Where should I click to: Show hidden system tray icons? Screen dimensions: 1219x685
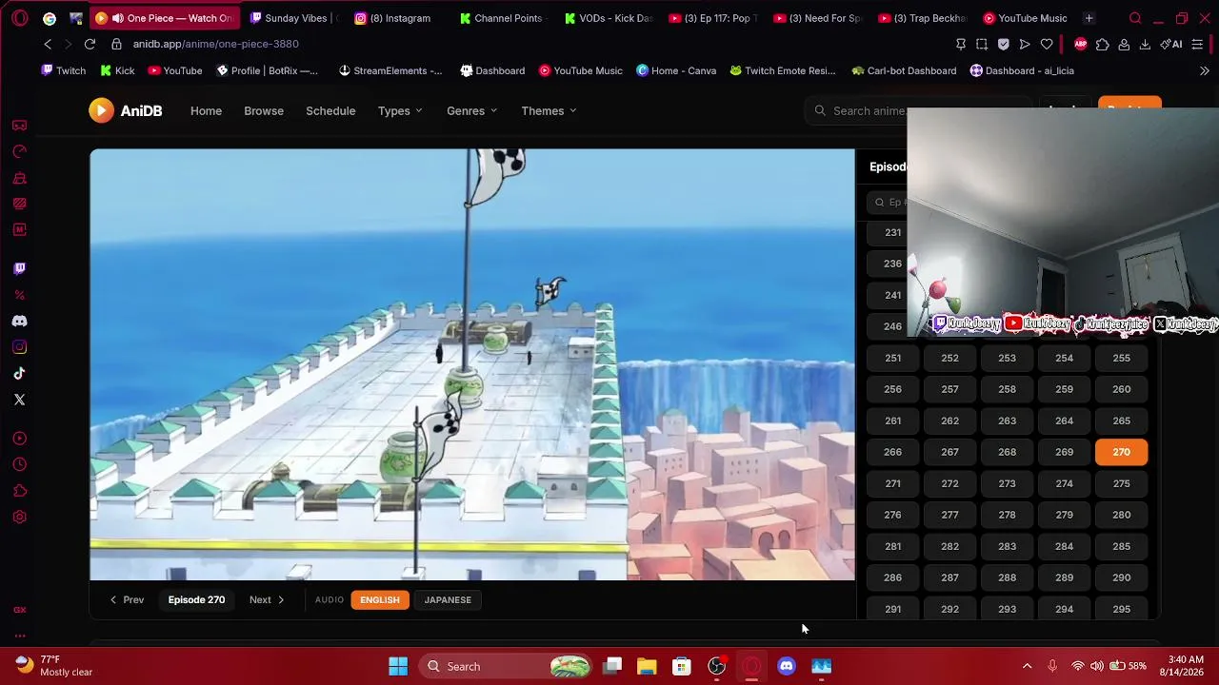coord(1027,666)
